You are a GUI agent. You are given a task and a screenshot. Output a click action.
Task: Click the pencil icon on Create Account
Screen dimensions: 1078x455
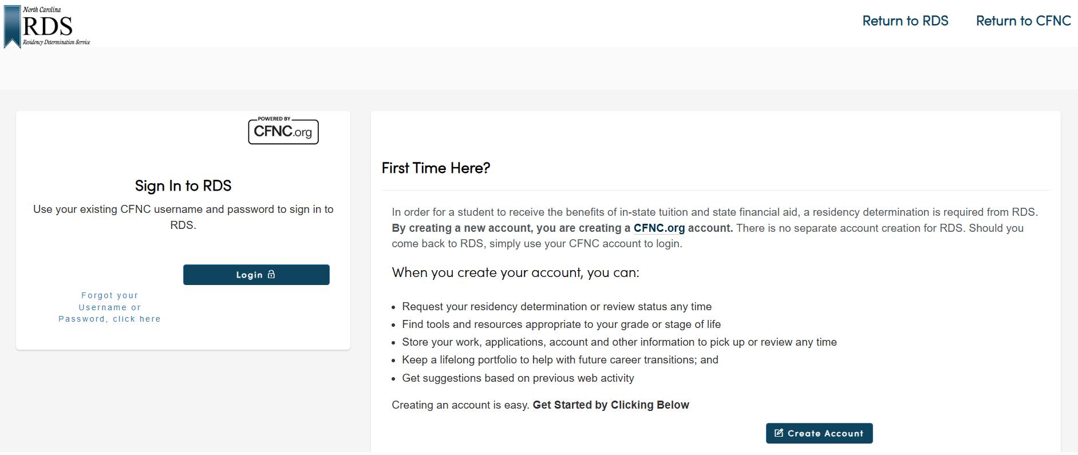[779, 433]
